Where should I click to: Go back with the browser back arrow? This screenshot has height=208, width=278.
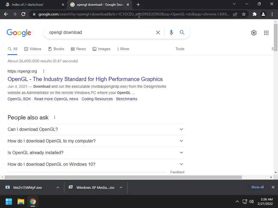(x=6, y=14)
